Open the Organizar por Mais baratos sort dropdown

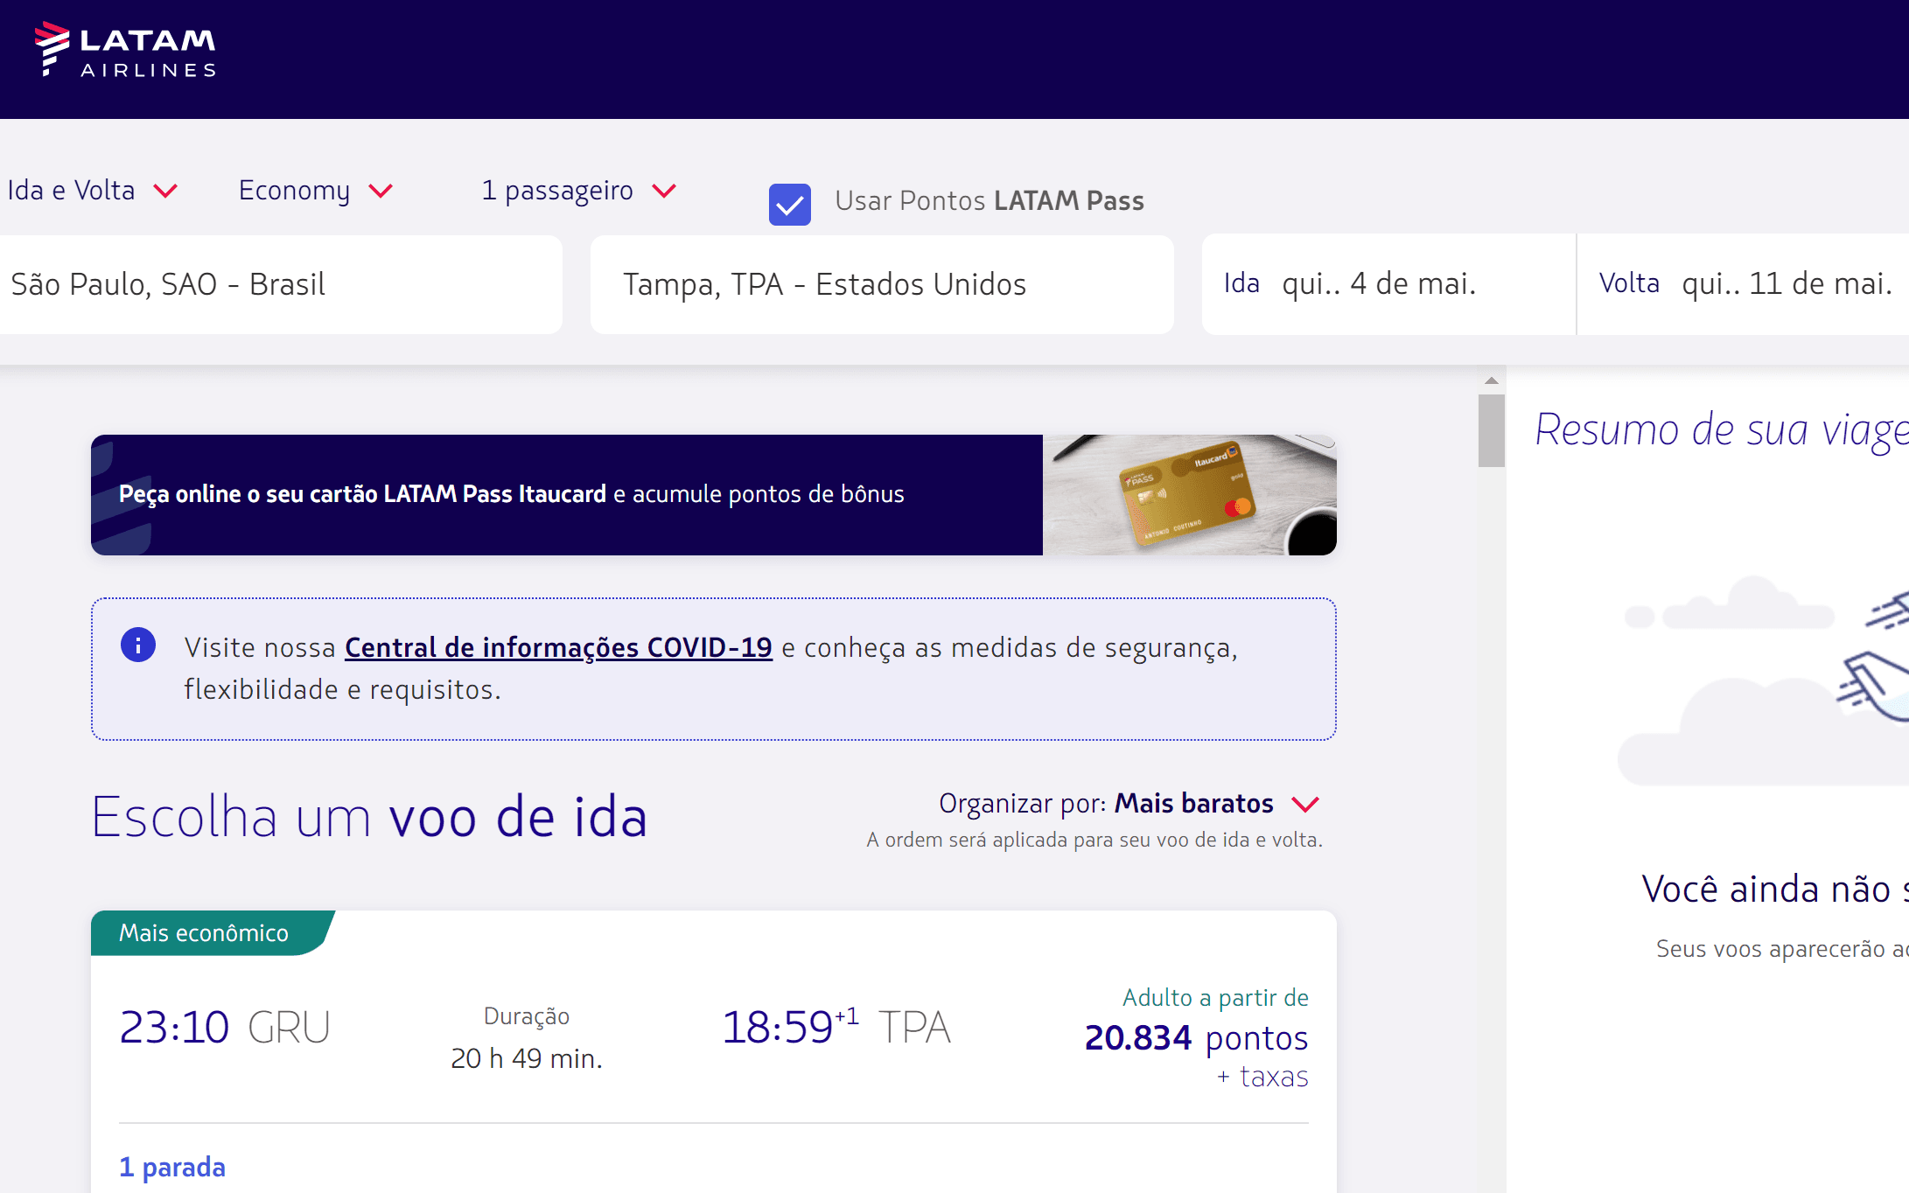point(1129,803)
